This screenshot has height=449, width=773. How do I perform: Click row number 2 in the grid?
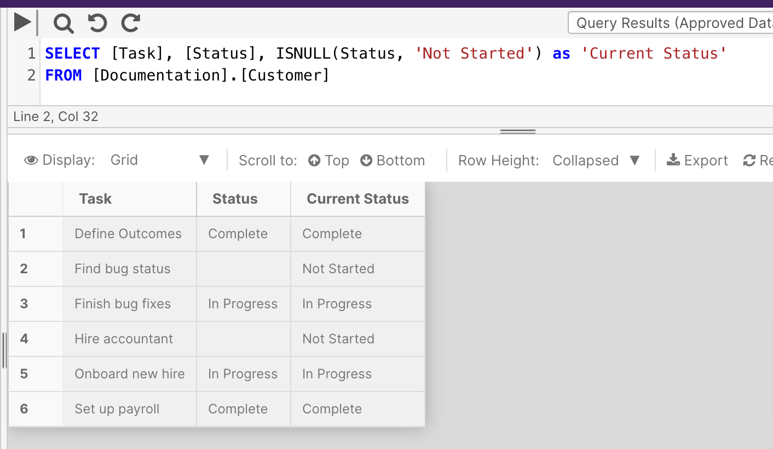point(36,269)
